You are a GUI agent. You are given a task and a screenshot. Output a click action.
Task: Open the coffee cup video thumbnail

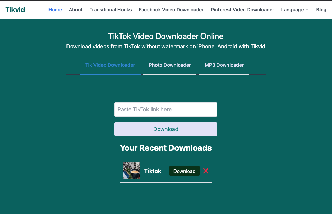pos(131,171)
